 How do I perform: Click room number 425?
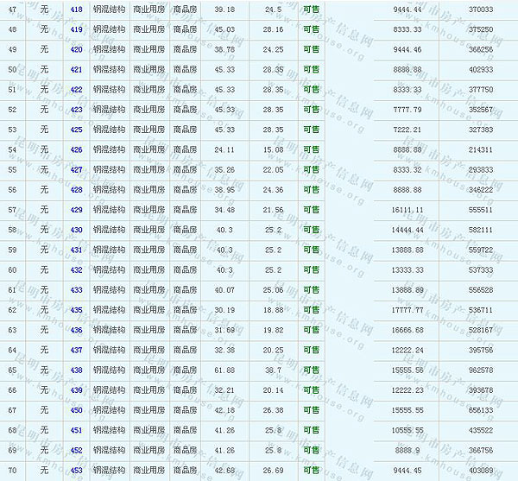(77, 130)
